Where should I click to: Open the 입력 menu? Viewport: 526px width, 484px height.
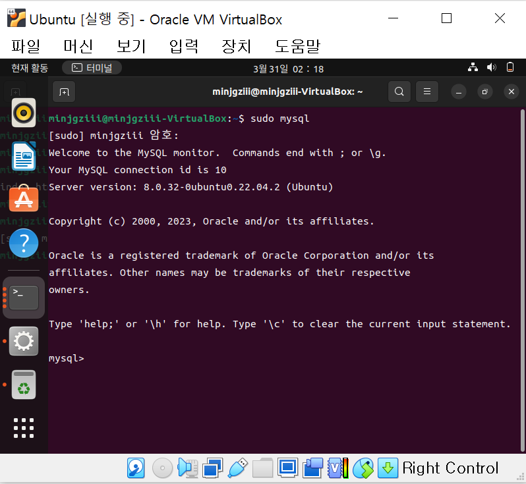pyautogui.click(x=183, y=46)
